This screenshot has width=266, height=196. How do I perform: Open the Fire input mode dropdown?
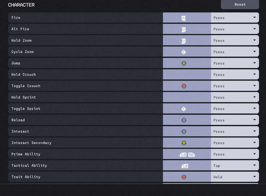click(x=235, y=18)
